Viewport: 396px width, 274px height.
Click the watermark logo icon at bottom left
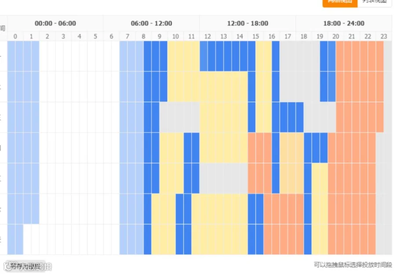point(9,266)
